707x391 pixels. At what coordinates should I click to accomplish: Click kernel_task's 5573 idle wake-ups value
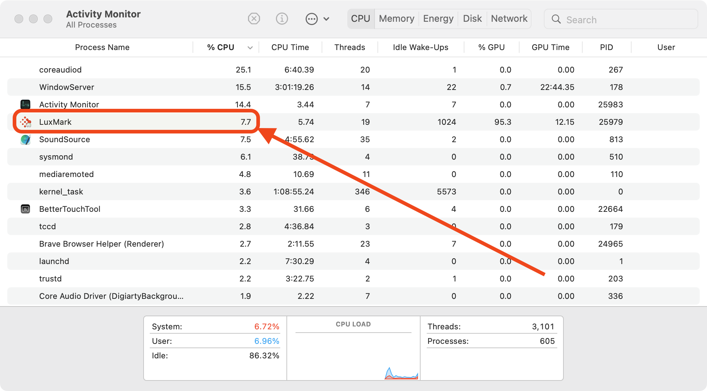coord(446,192)
